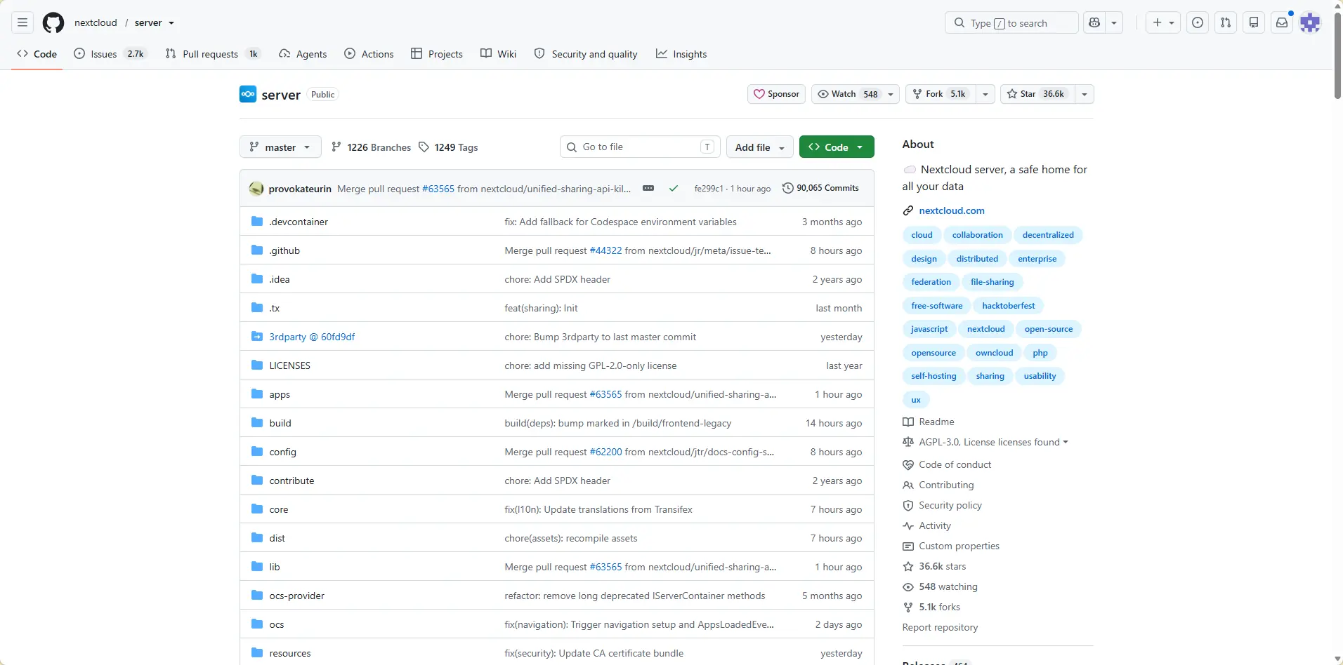Switch to the Pull requests tab
Screen dimensions: 1343x665
[213, 54]
